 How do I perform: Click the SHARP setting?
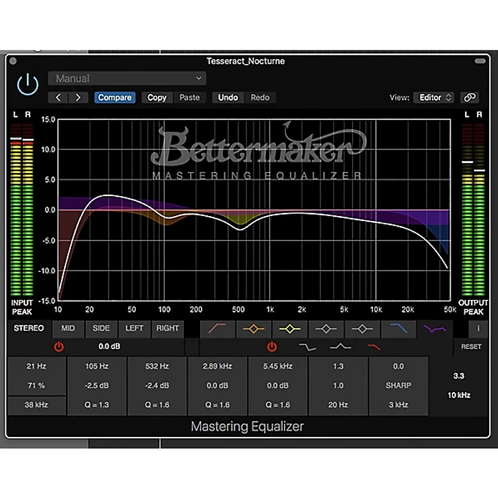pyautogui.click(x=398, y=385)
